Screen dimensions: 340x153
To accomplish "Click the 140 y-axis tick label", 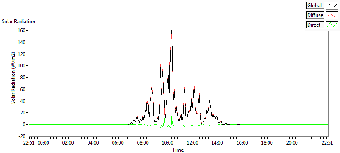I will 22,42.
